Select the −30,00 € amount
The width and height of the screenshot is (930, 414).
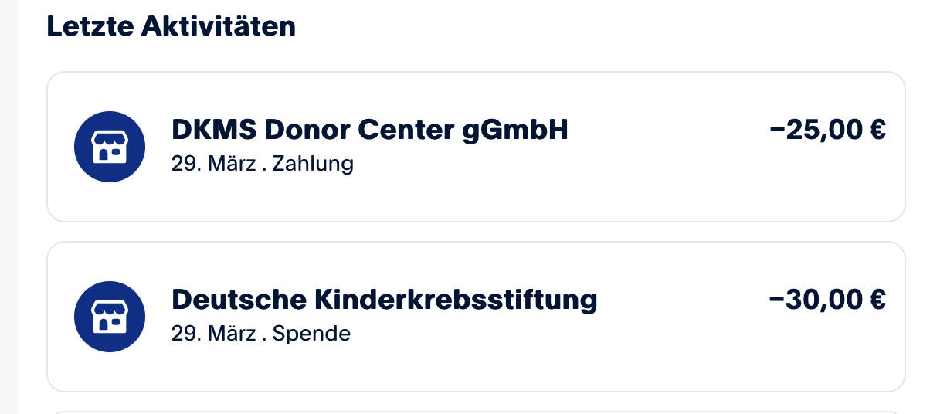click(828, 299)
